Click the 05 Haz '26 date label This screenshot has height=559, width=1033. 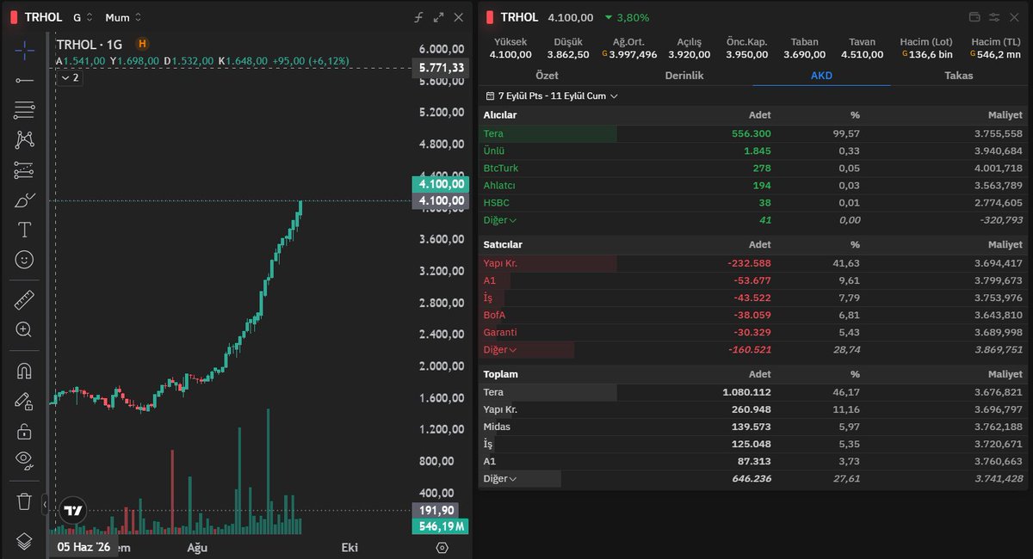click(x=84, y=547)
